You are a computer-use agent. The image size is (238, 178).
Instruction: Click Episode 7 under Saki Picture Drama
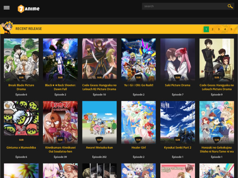[178, 95]
